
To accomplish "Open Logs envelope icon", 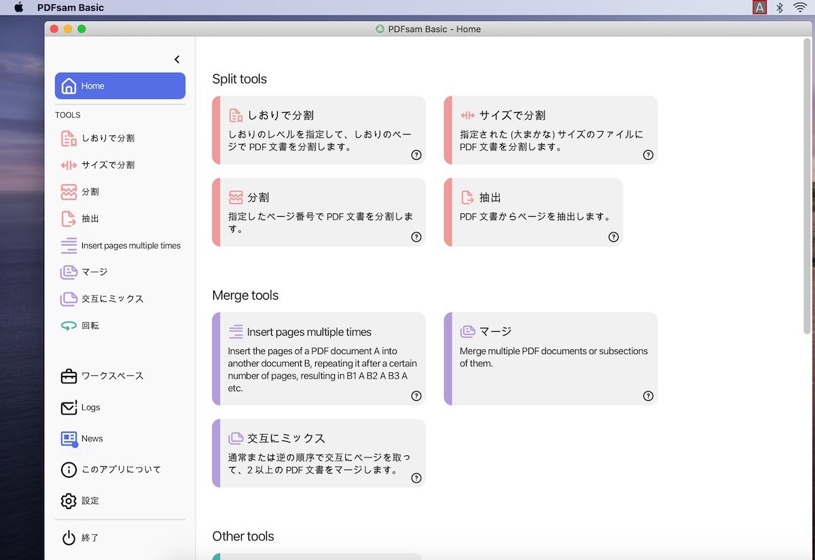I will pyautogui.click(x=69, y=408).
